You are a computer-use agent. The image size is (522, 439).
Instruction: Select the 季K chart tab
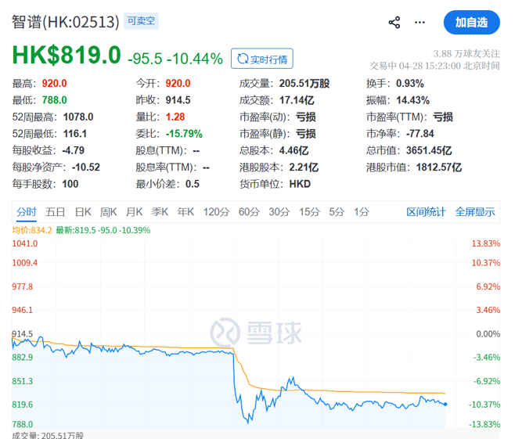pyautogui.click(x=160, y=211)
